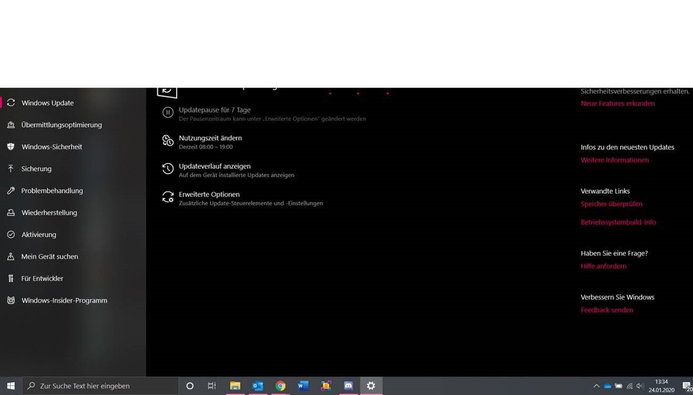Click Hilfe anfordern link
Image resolution: width=693 pixels, height=395 pixels.
tap(603, 266)
